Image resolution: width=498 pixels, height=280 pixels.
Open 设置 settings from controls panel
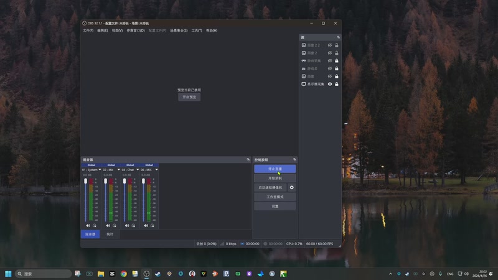(x=275, y=207)
